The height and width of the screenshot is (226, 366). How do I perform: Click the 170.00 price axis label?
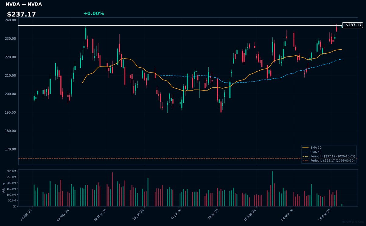tap(11, 150)
